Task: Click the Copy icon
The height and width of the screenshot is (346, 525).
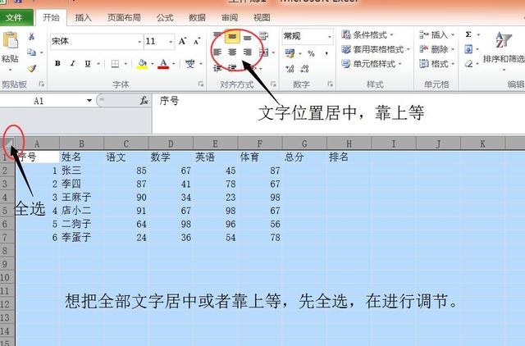Action: coord(31,52)
